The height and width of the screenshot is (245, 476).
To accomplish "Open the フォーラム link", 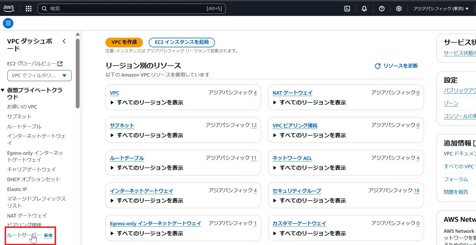I will click(x=456, y=179).
